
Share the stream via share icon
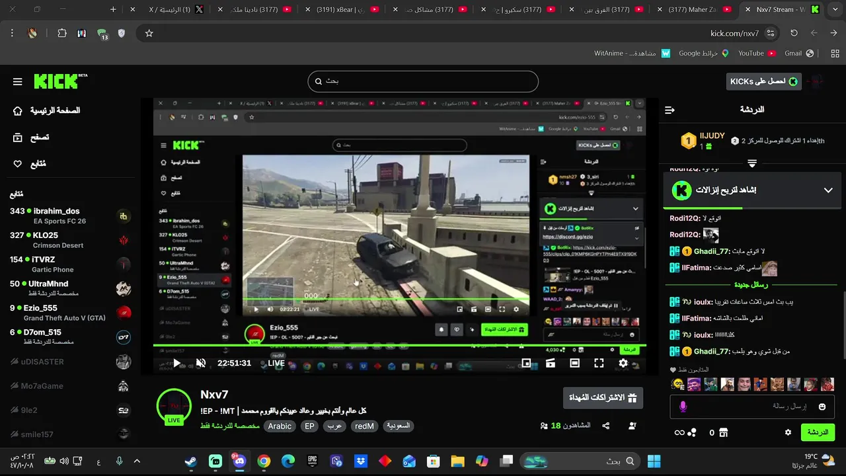(605, 426)
